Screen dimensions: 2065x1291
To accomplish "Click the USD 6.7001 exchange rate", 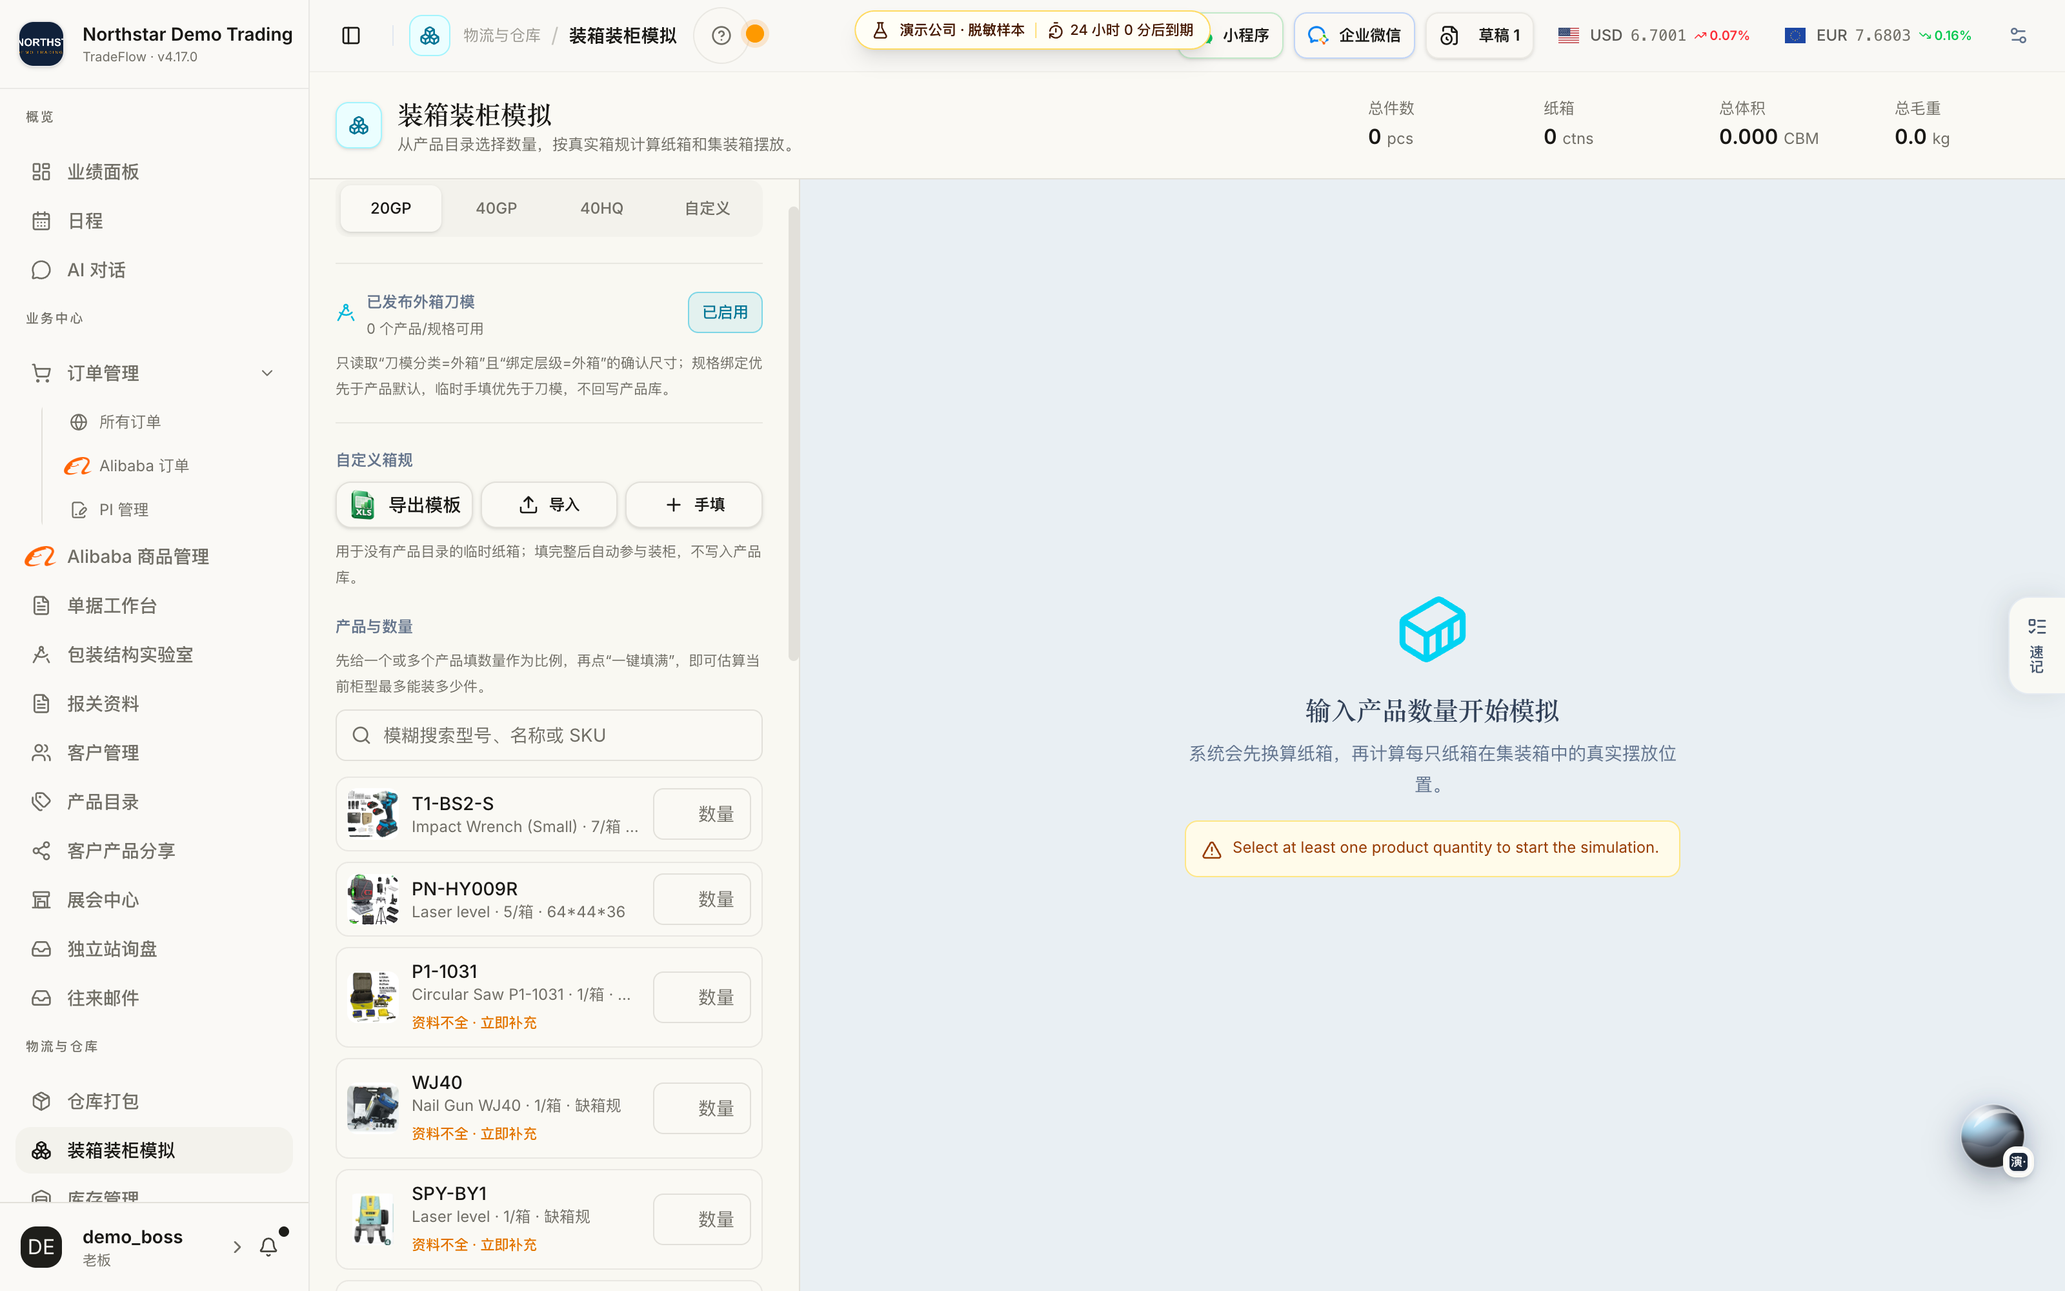I will [x=1653, y=35].
